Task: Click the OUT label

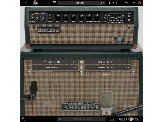Action: click(137, 119)
